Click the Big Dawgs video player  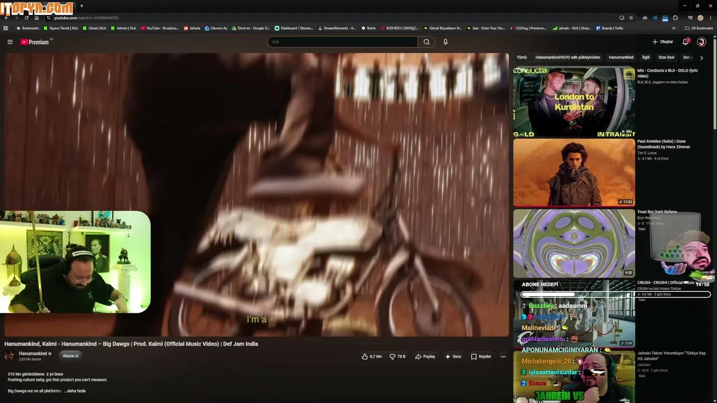[x=257, y=195]
